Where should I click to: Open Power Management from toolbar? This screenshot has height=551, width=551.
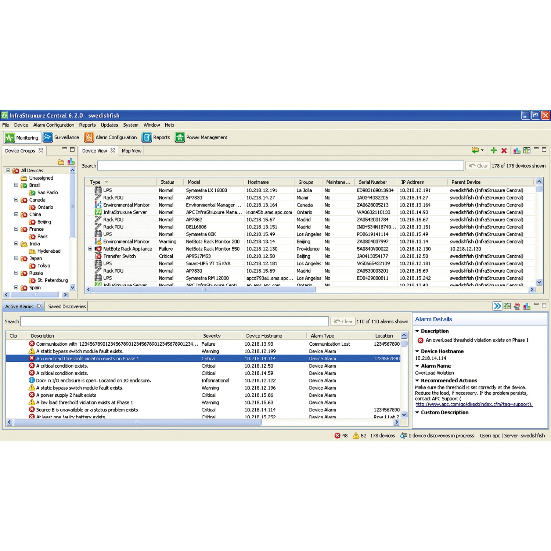click(x=201, y=137)
